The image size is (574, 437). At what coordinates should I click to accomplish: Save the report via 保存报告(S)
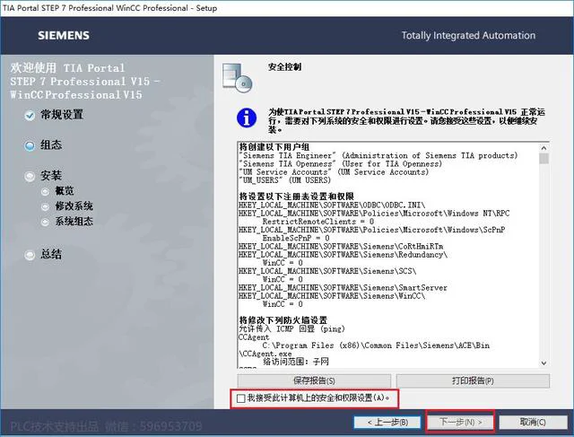tap(314, 380)
